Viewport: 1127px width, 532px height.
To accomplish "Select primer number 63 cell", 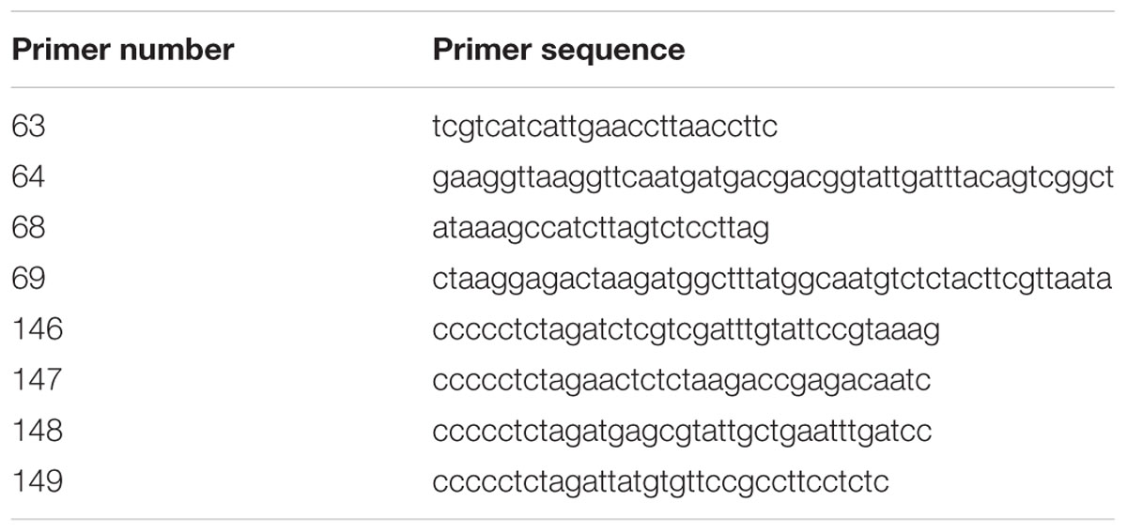I will pyautogui.click(x=29, y=128).
